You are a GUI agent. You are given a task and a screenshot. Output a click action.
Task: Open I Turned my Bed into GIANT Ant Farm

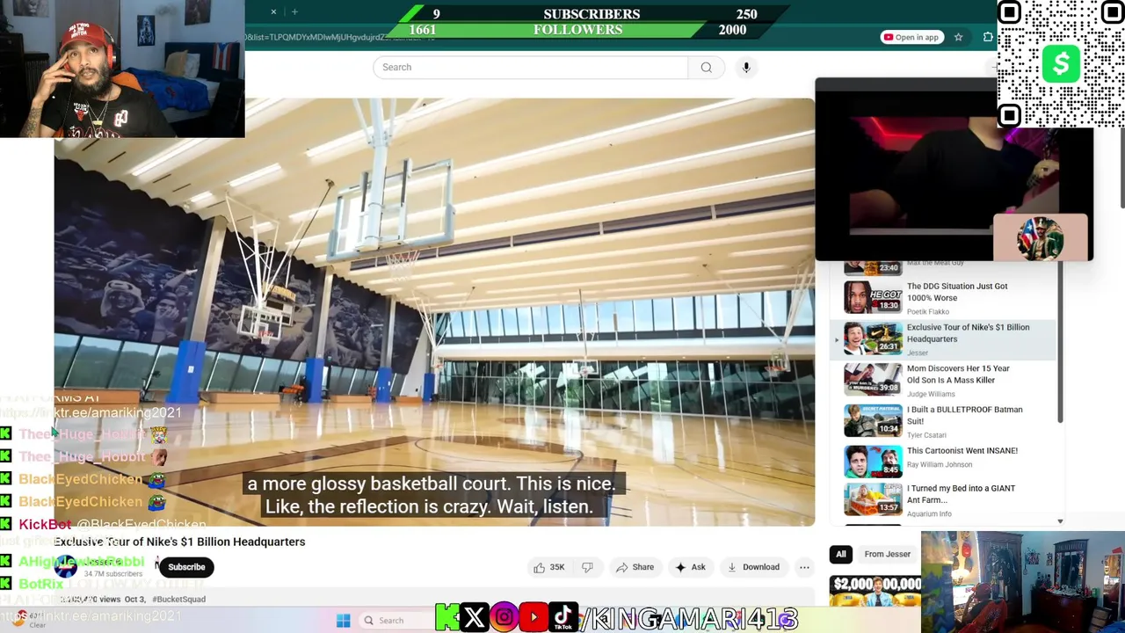pyautogui.click(x=961, y=494)
